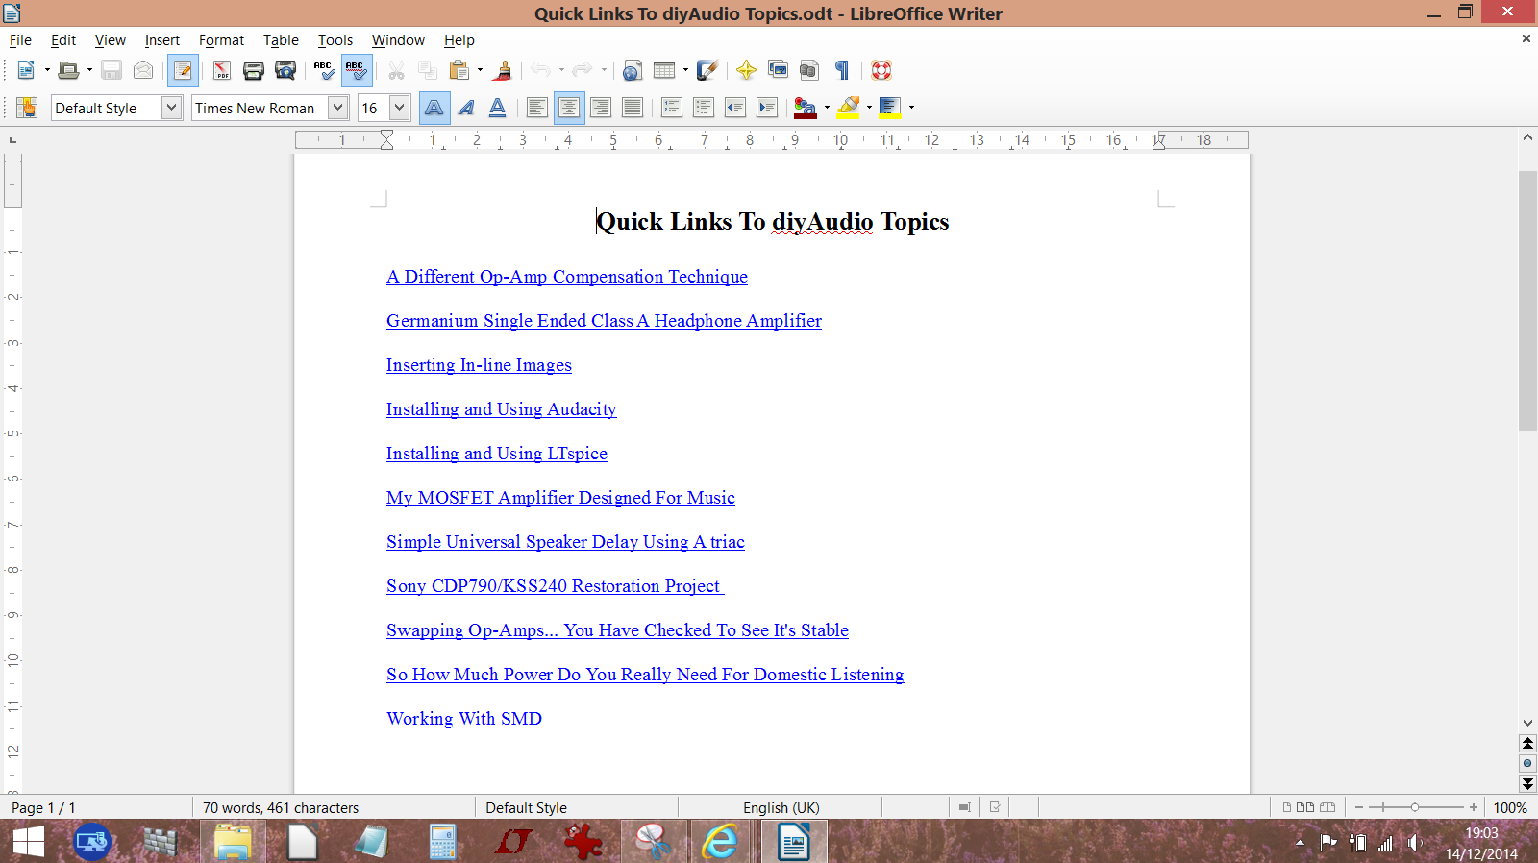The image size is (1538, 863).
Task: Open the Tools menu
Action: click(335, 40)
